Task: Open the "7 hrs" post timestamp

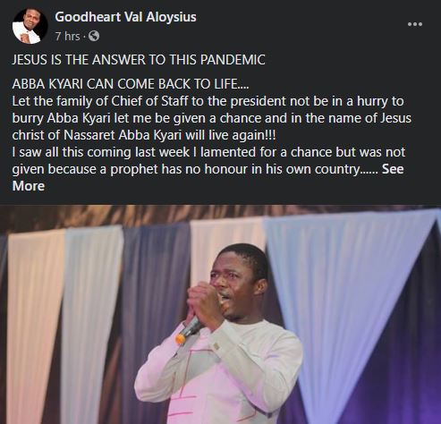Action: pyautogui.click(x=68, y=37)
